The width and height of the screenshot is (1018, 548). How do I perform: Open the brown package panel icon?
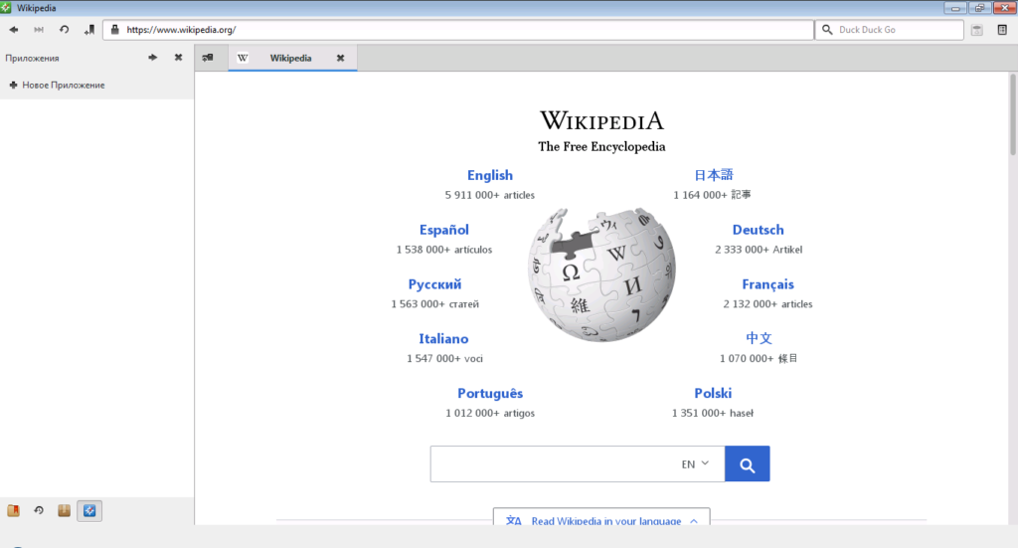[x=64, y=511]
